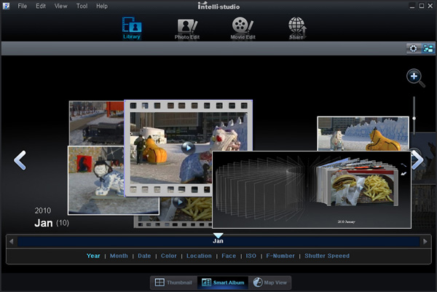The image size is (437, 292).
Task: Open the Library section
Action: point(132,28)
